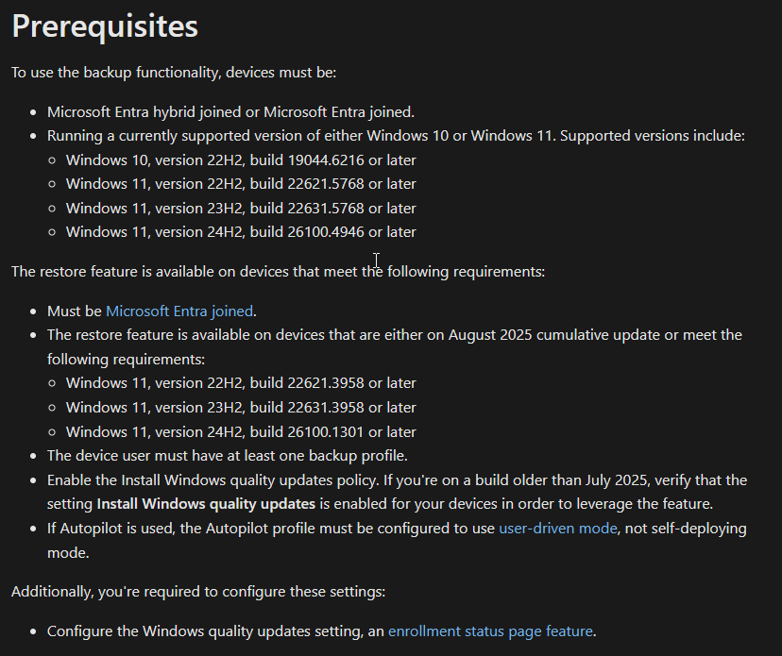Click the build 22631.3958 list item
Viewport: 782px width, 656px height.
click(x=241, y=408)
